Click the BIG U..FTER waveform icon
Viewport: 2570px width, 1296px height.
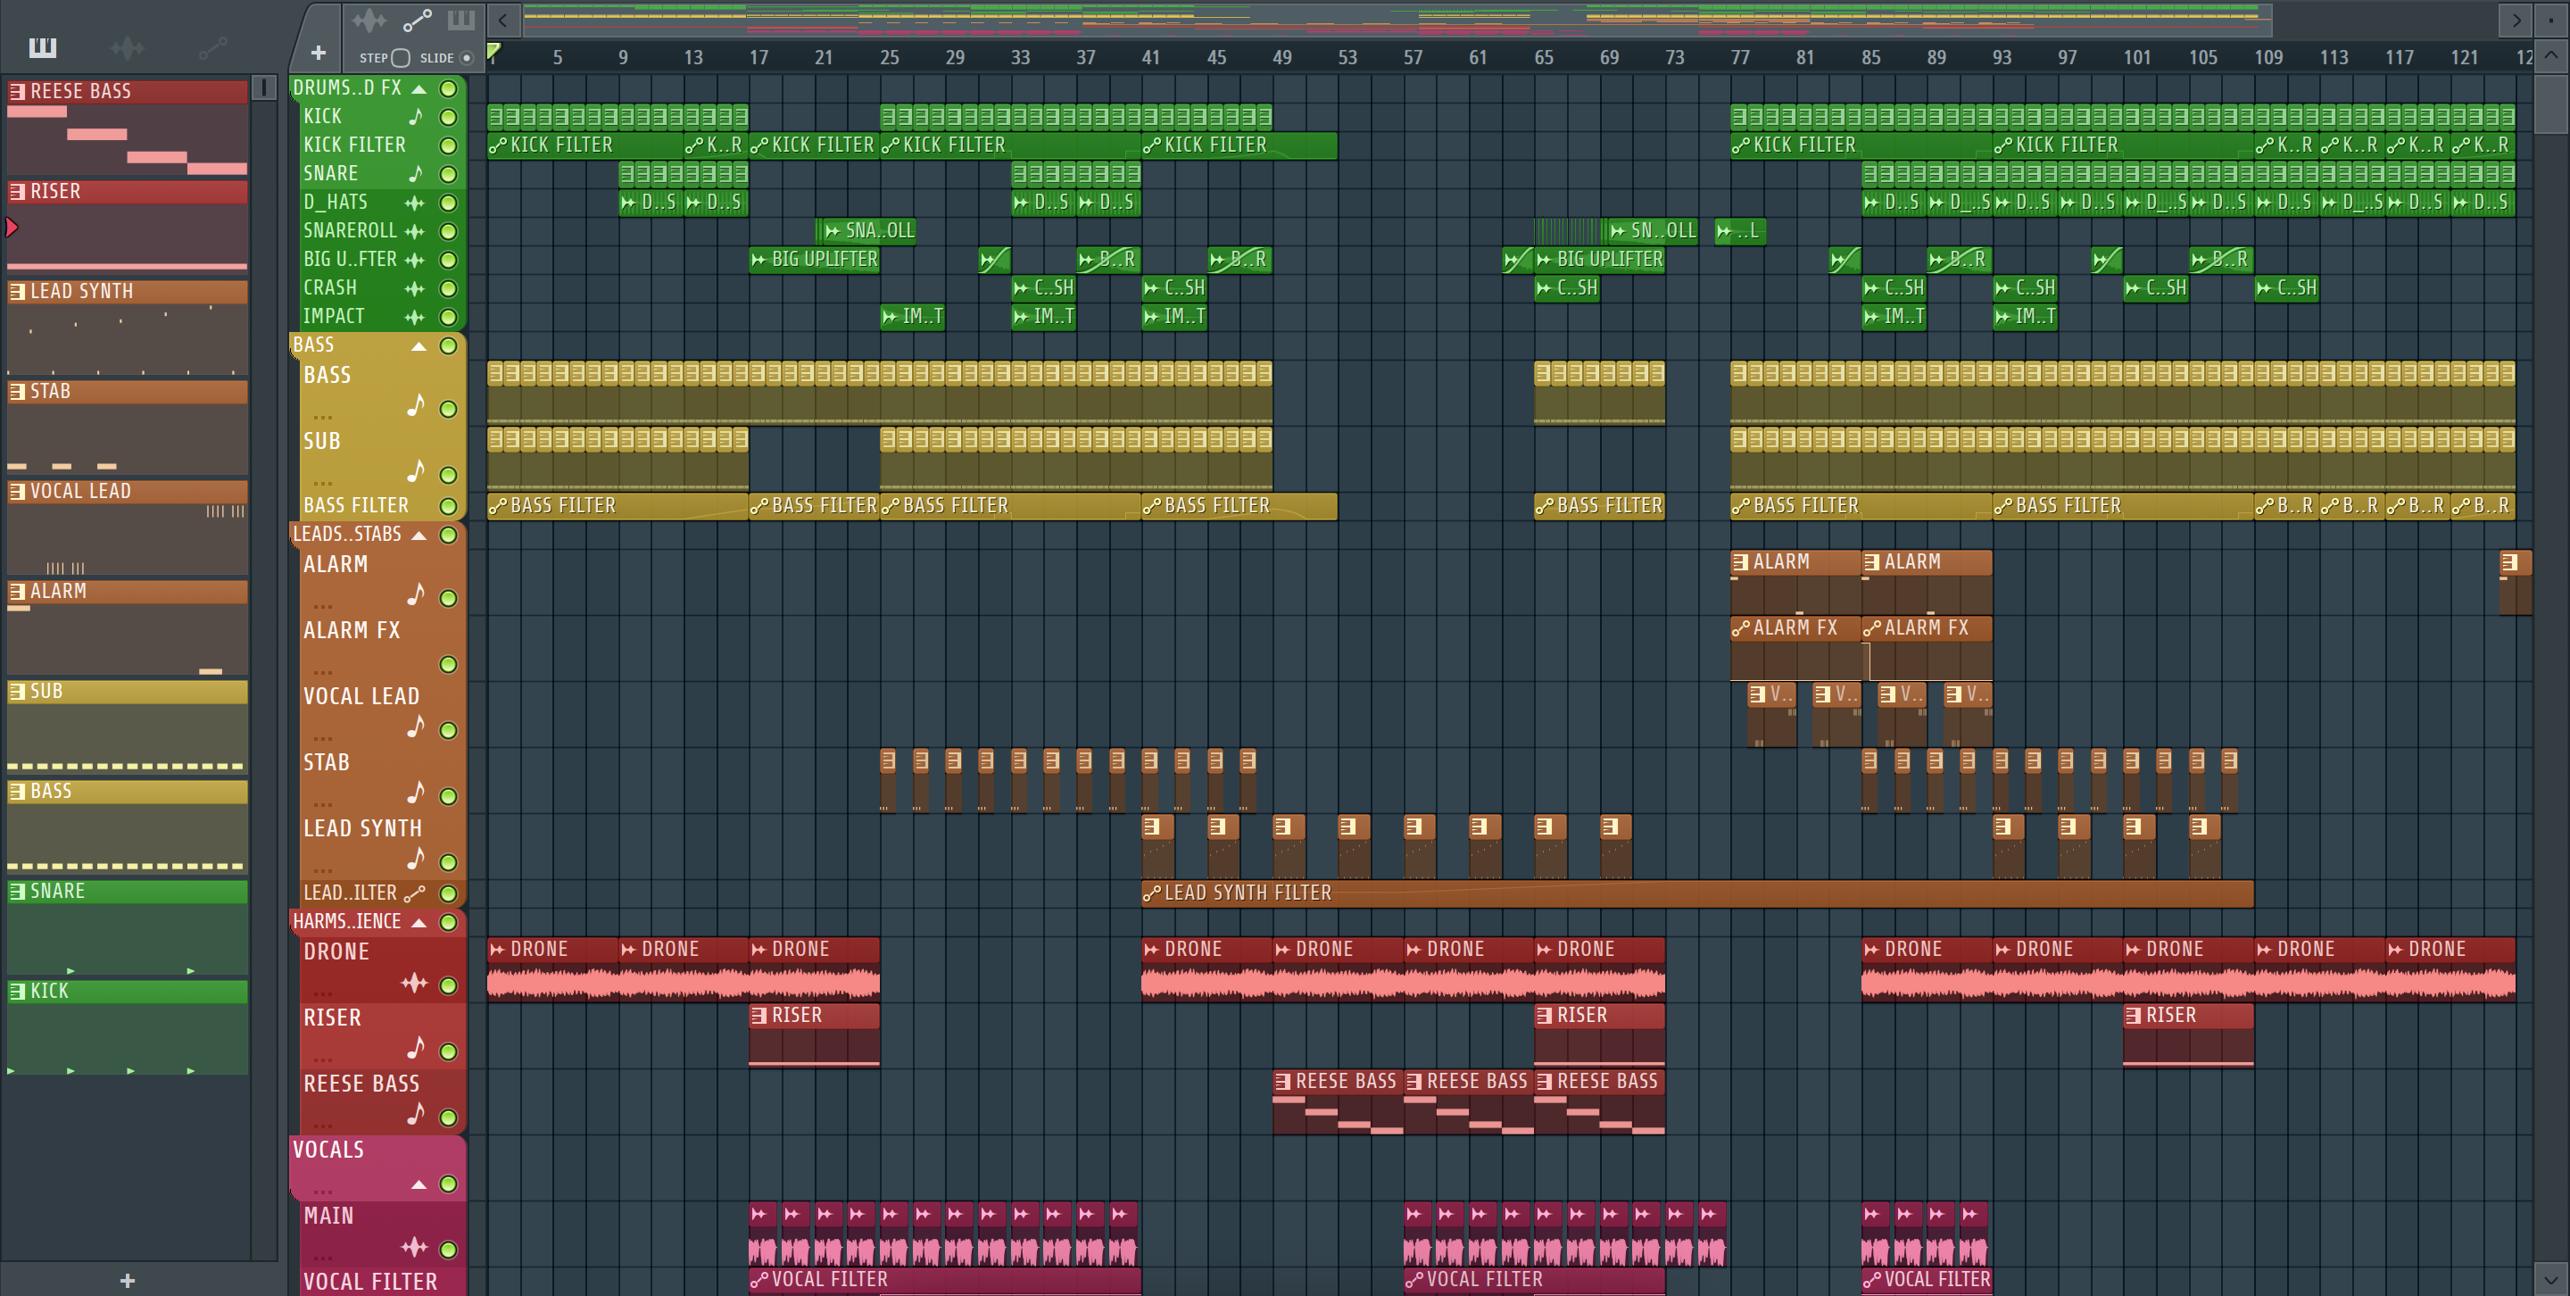[415, 260]
